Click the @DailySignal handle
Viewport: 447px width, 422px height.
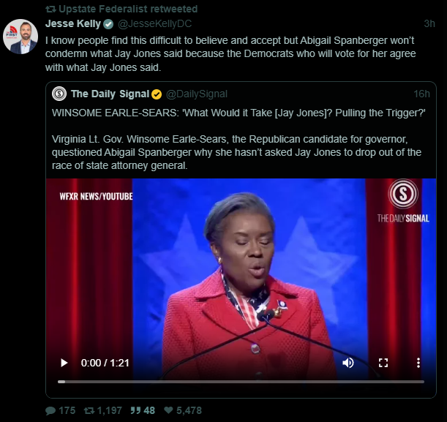pos(197,94)
